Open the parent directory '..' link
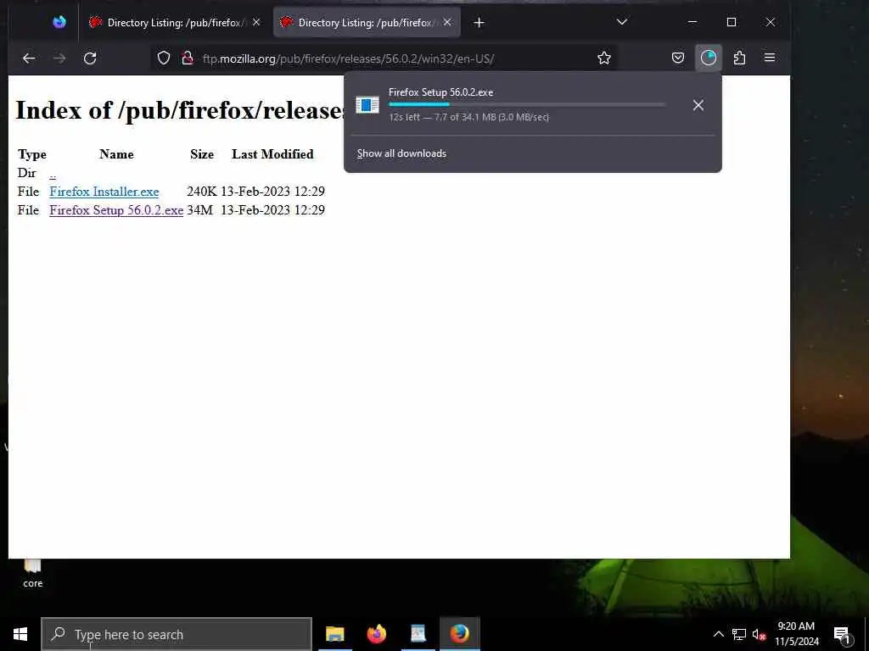This screenshot has height=651, width=869. point(53,174)
